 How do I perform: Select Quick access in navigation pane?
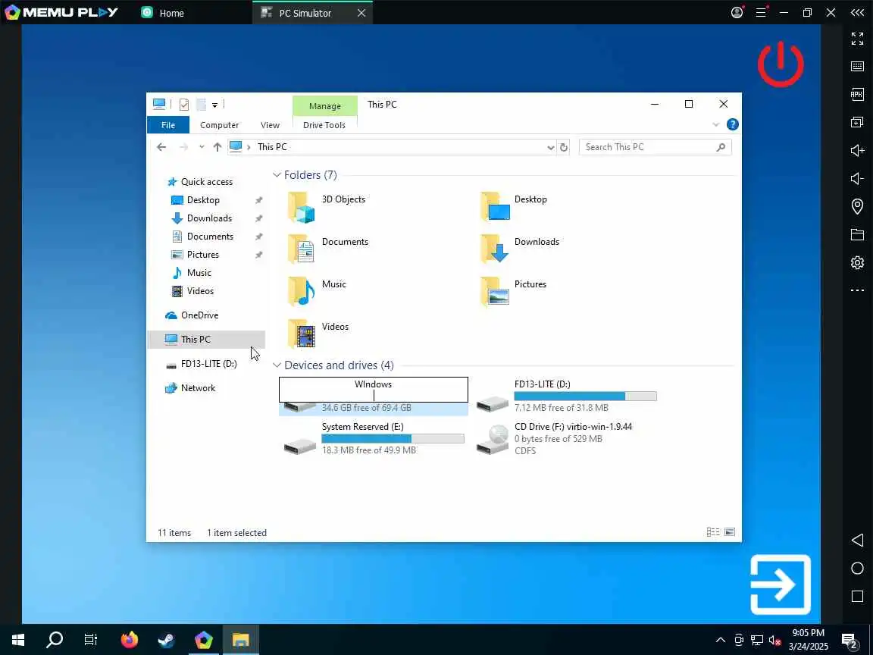tap(207, 182)
